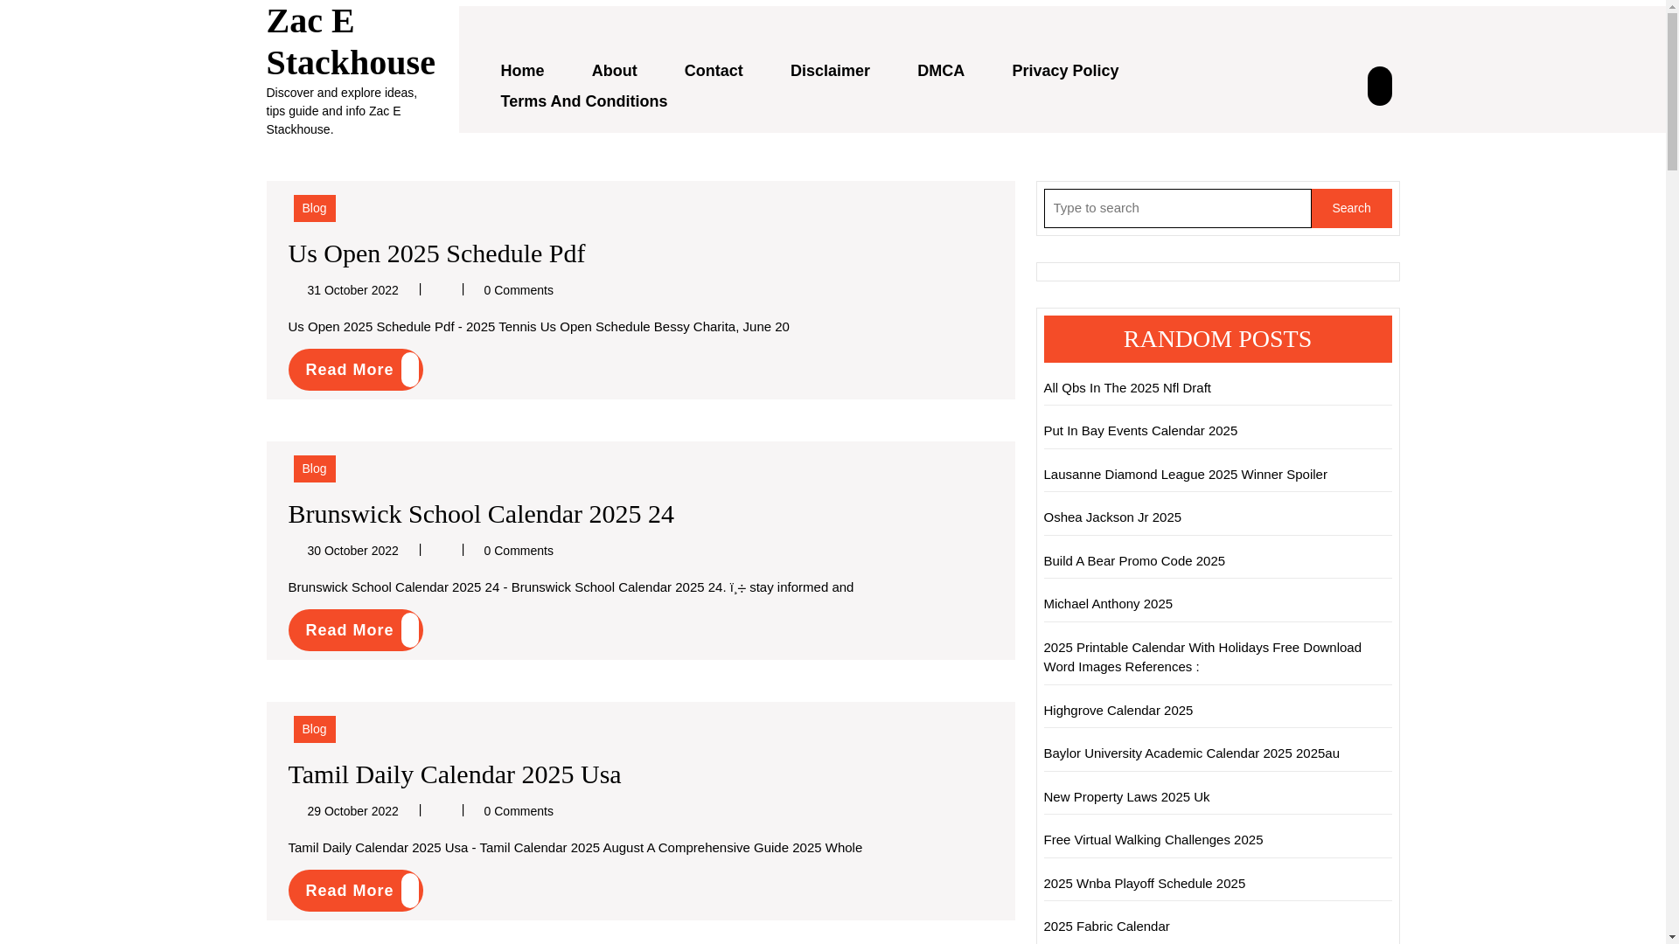Open the Home menu item
This screenshot has width=1679, height=944.
pyautogui.click(x=522, y=71)
